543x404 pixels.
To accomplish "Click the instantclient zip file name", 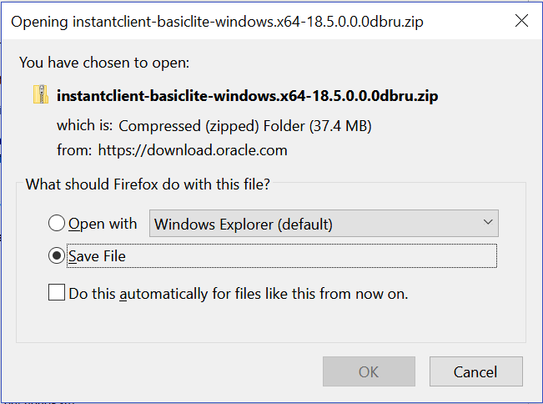I will click(x=248, y=96).
